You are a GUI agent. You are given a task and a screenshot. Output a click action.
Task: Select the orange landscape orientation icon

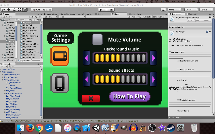tap(60, 56)
